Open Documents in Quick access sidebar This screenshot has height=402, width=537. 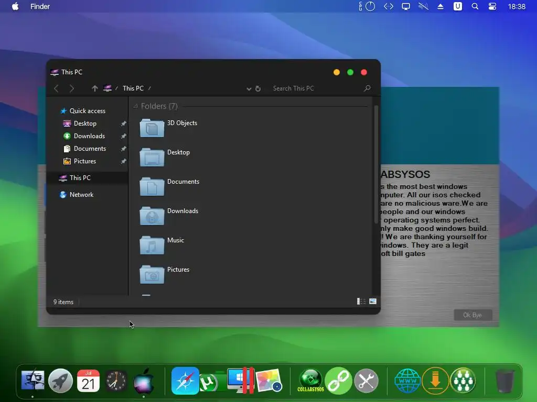(x=90, y=149)
